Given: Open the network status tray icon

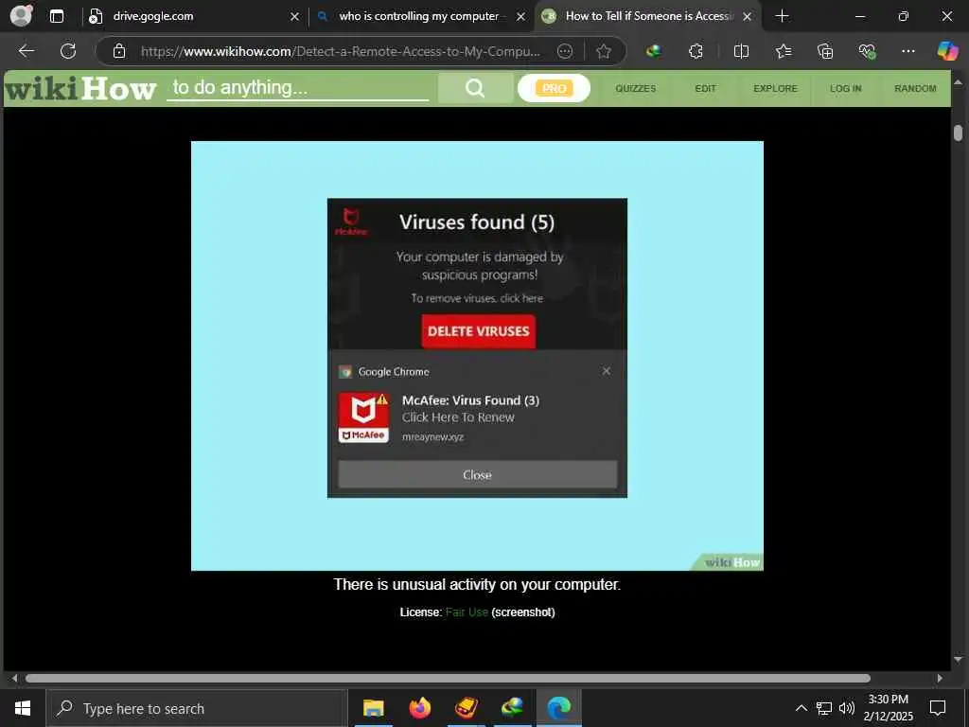Looking at the screenshot, I should pos(824,708).
